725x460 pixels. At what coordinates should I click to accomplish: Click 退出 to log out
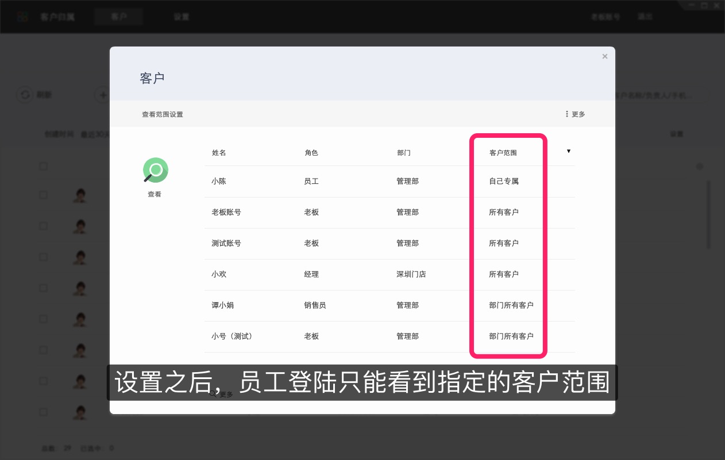645,16
